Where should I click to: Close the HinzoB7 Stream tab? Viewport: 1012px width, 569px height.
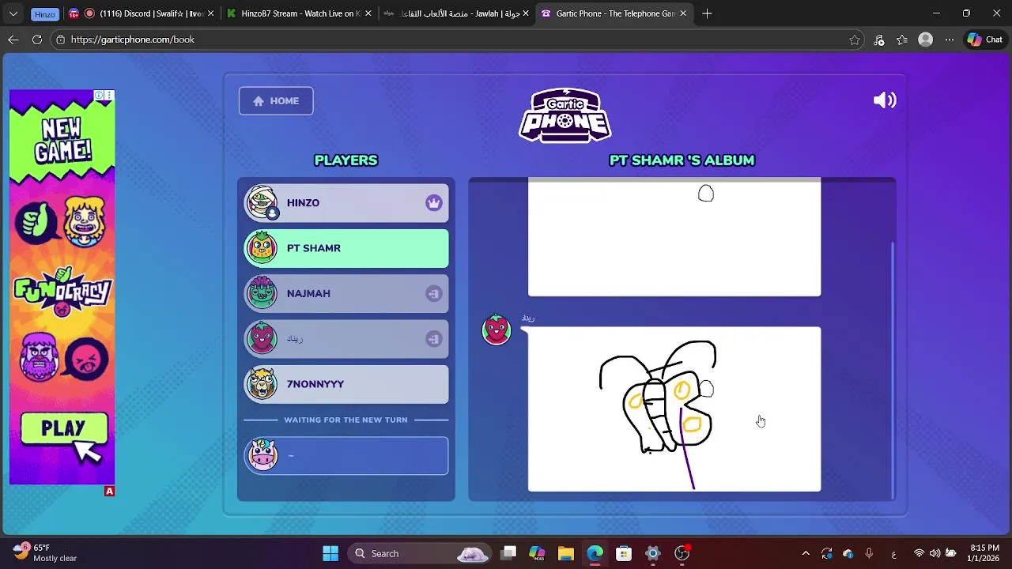click(368, 13)
